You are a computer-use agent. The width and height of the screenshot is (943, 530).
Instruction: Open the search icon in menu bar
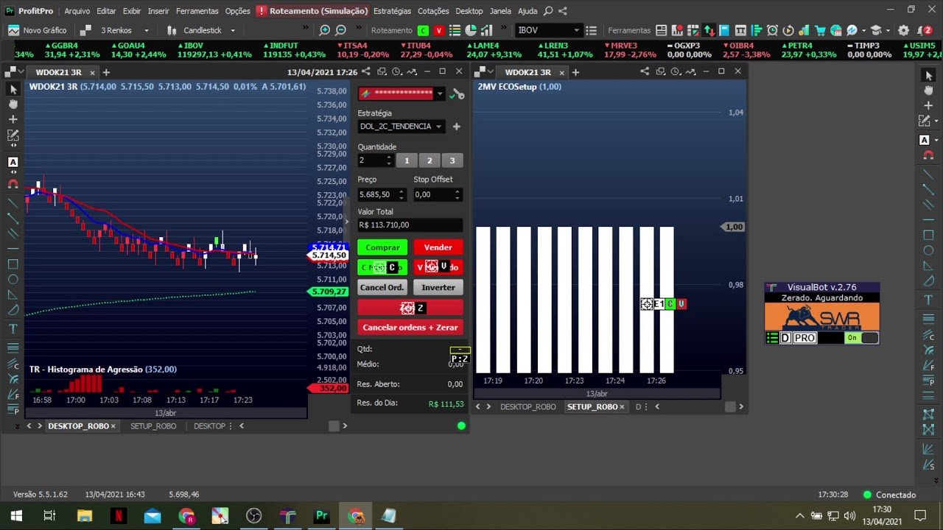click(547, 11)
